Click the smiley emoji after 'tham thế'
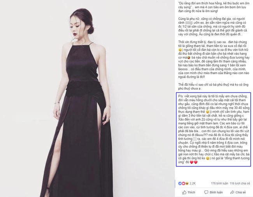The image size is (253, 197). 208,112
